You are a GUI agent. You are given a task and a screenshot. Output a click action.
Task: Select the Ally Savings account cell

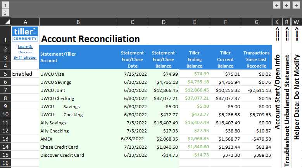78,123
